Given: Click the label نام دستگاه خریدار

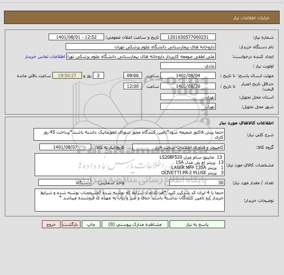Looking at the screenshot, I should coord(256,47).
